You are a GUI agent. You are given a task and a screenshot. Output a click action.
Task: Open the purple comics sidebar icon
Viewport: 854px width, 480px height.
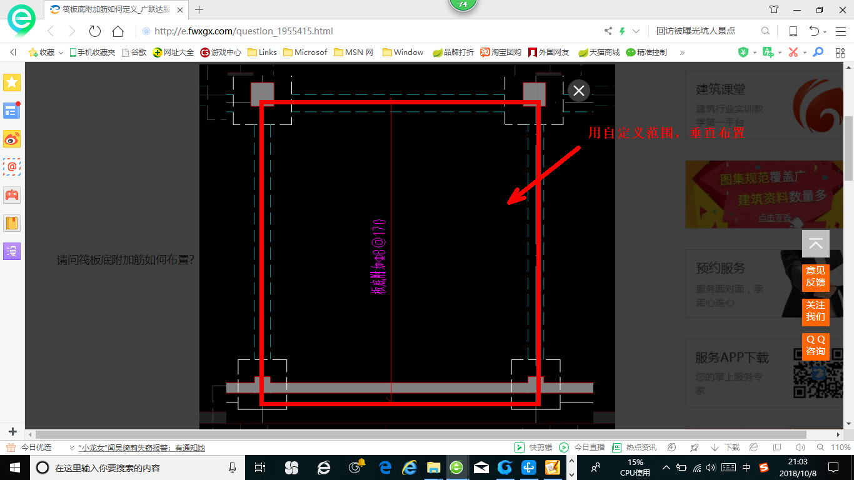tap(12, 251)
